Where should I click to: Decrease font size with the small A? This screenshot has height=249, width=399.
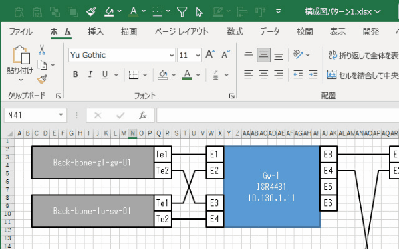tap(225, 54)
